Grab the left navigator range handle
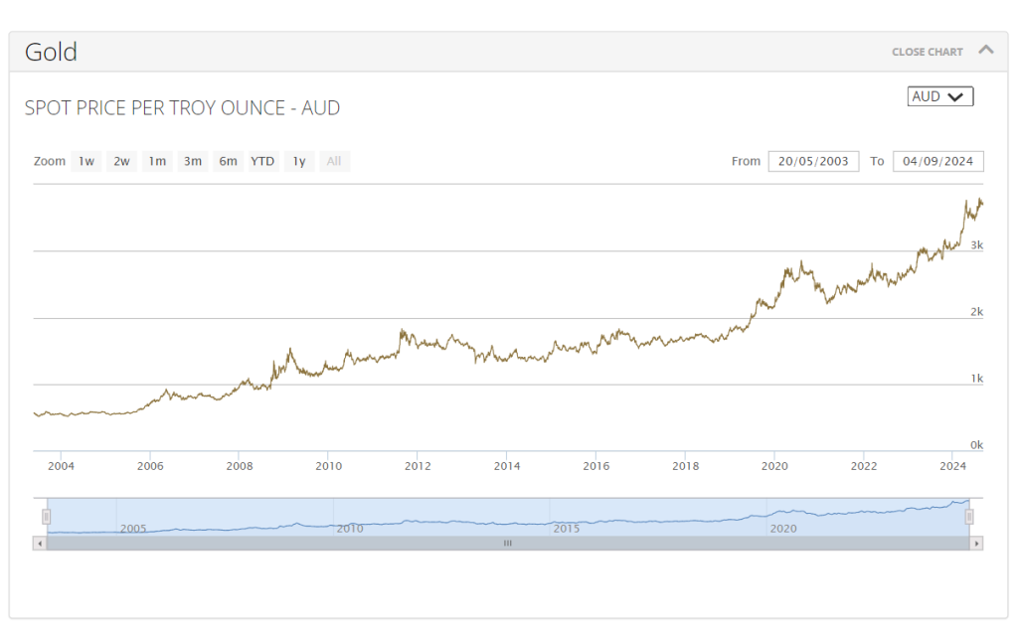 pos(46,517)
